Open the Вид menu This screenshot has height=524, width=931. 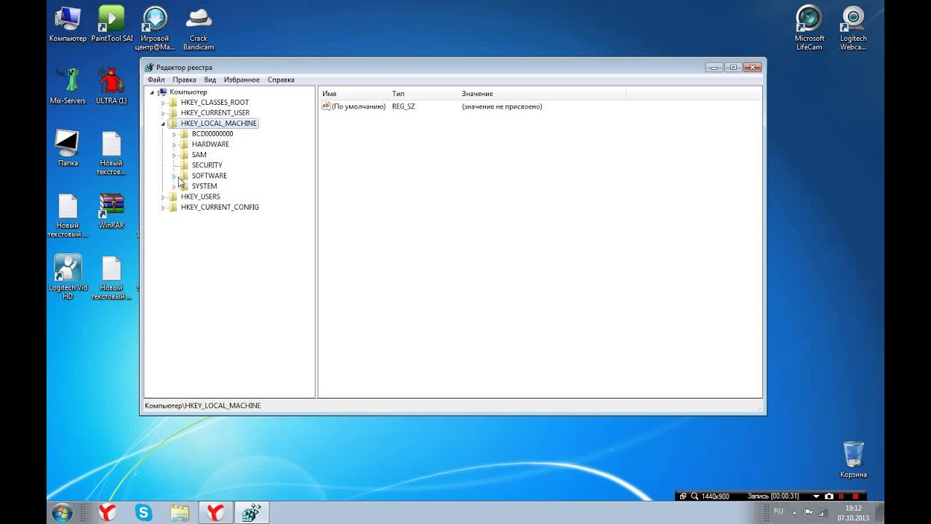210,79
